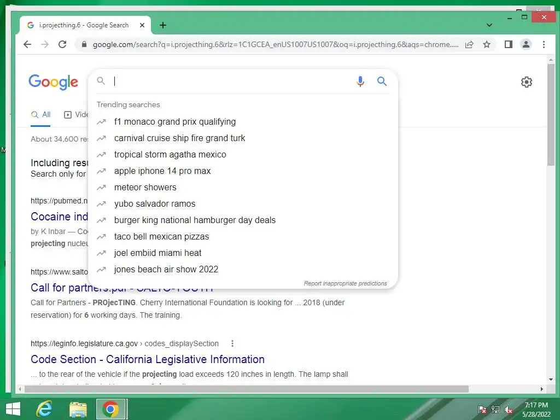Open the Chrome side panel icon
560x420 pixels.
[x=508, y=44]
